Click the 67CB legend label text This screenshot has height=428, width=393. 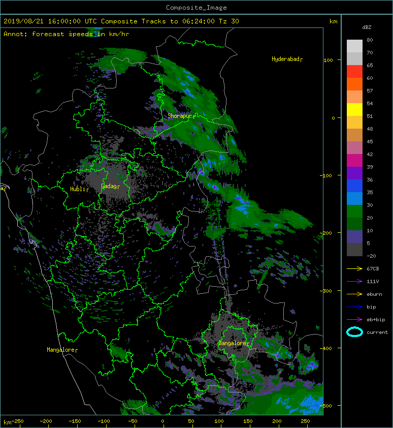pos(373,269)
